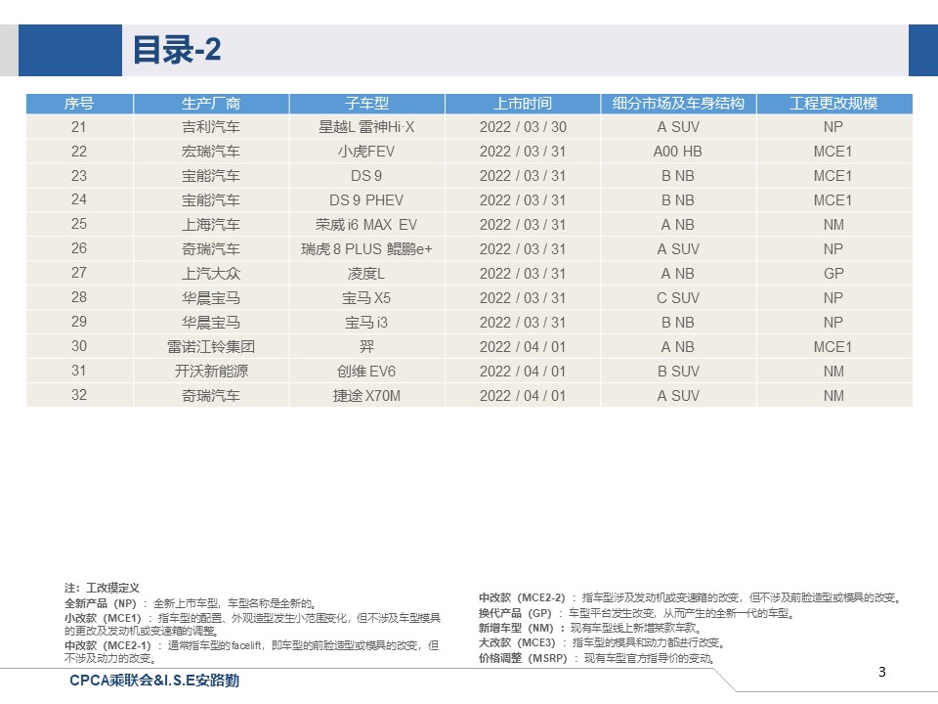Click the 宝马 i3 model cell
Viewport: 938px width, 704px height.
366,323
